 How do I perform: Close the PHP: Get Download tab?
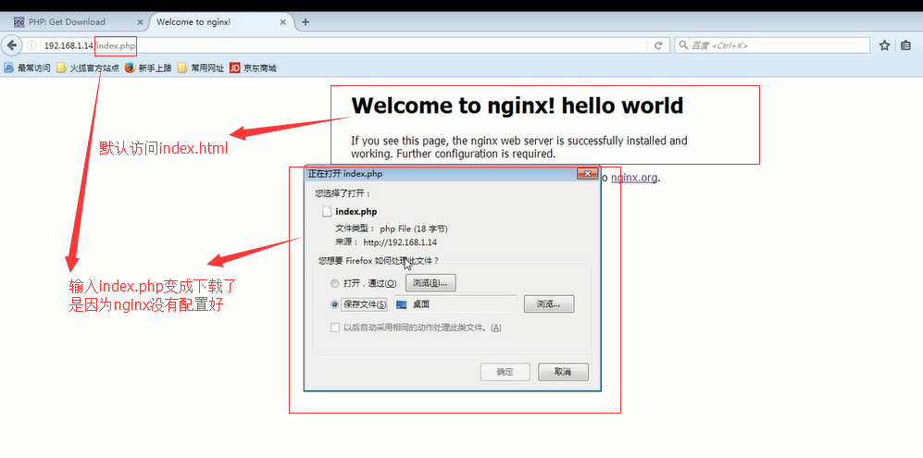(x=140, y=22)
